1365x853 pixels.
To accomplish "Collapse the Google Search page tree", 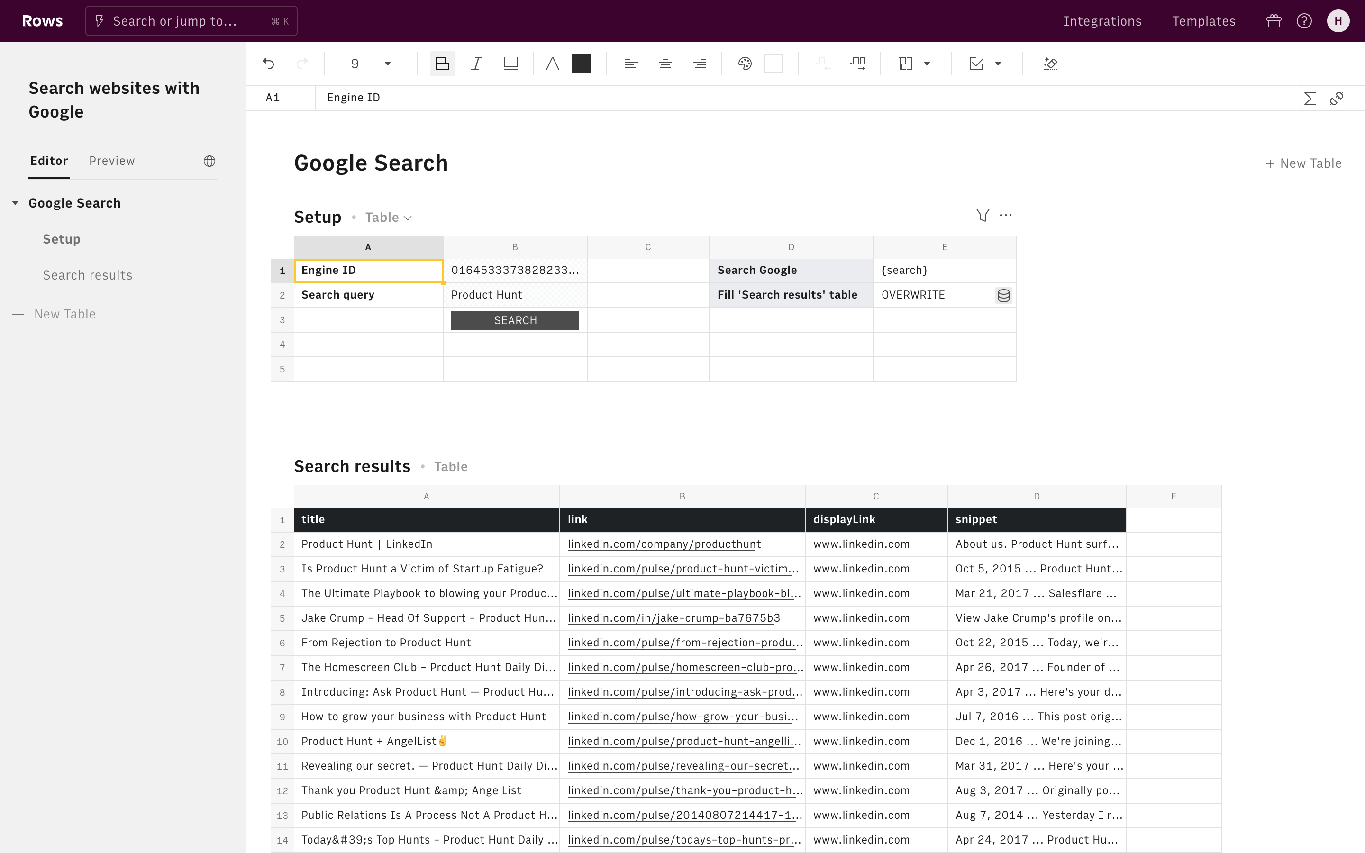I will pos(15,203).
